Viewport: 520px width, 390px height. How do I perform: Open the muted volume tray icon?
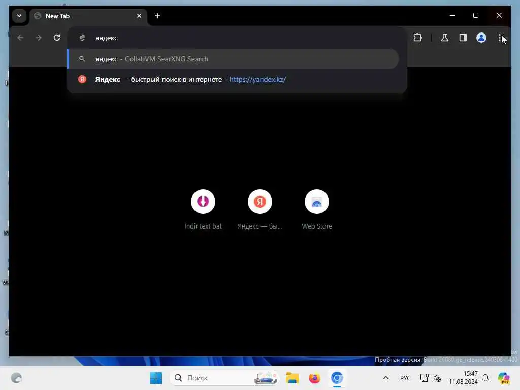(437, 378)
